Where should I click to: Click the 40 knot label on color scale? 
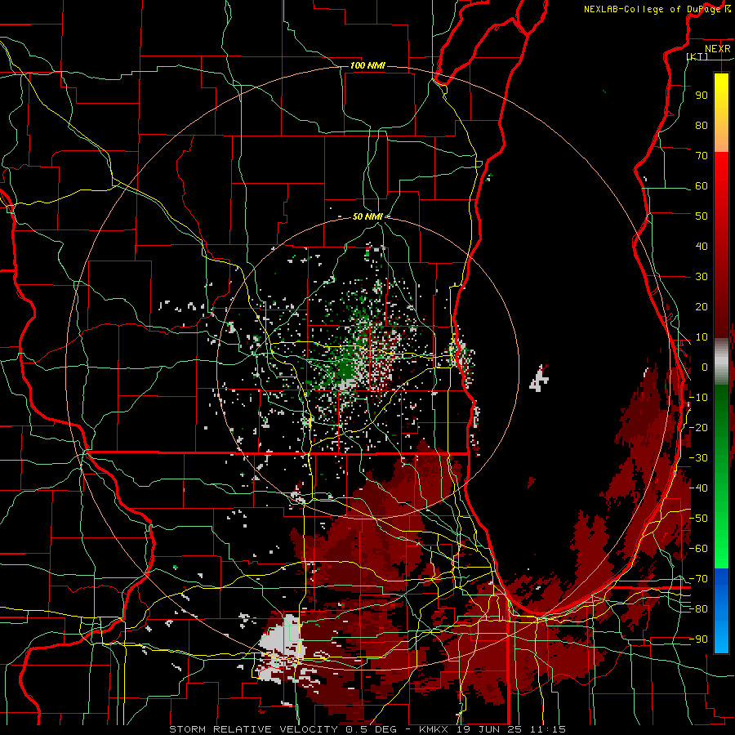pyautogui.click(x=702, y=246)
